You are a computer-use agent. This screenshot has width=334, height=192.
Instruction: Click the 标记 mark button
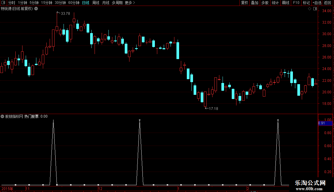coord(306,3)
